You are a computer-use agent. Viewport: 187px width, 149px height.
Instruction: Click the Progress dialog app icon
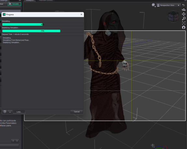(4, 14)
